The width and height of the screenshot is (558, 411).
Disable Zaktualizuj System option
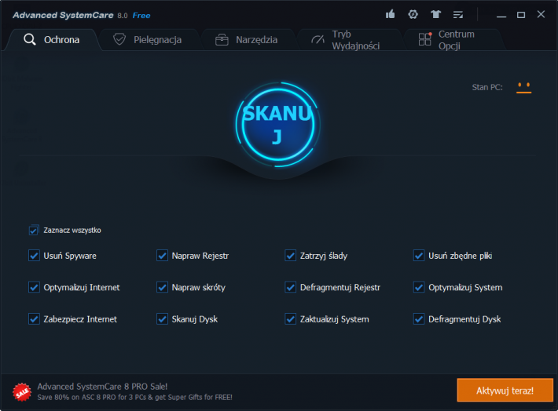click(290, 319)
